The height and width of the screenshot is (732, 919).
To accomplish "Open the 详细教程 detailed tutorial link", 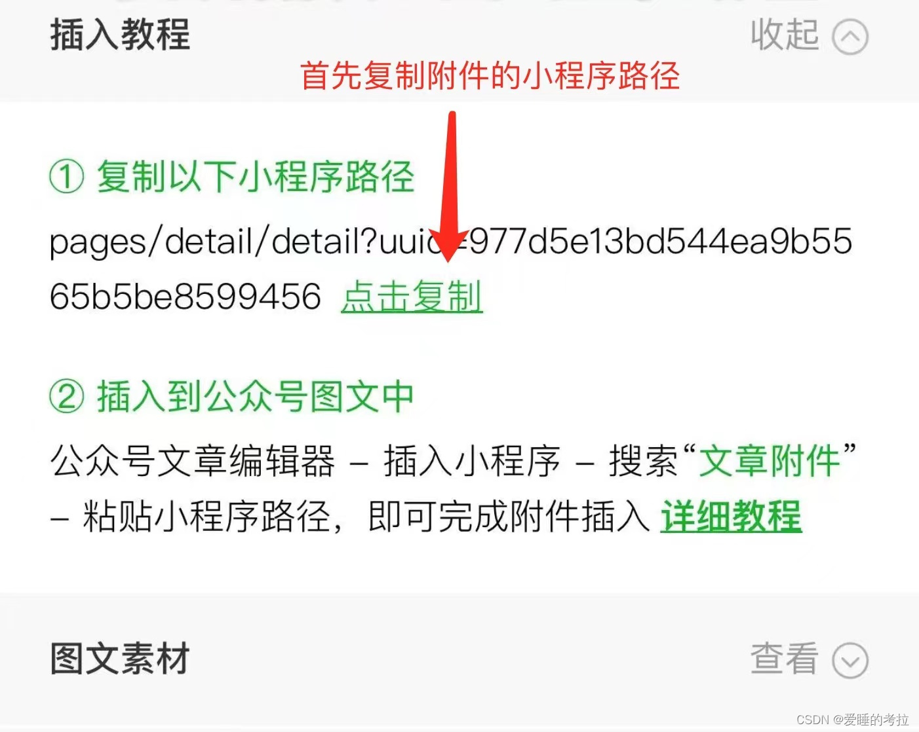I will click(x=731, y=517).
